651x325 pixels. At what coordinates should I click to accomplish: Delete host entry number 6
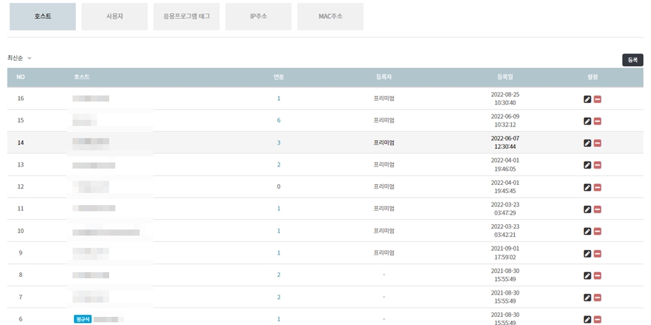(x=597, y=320)
